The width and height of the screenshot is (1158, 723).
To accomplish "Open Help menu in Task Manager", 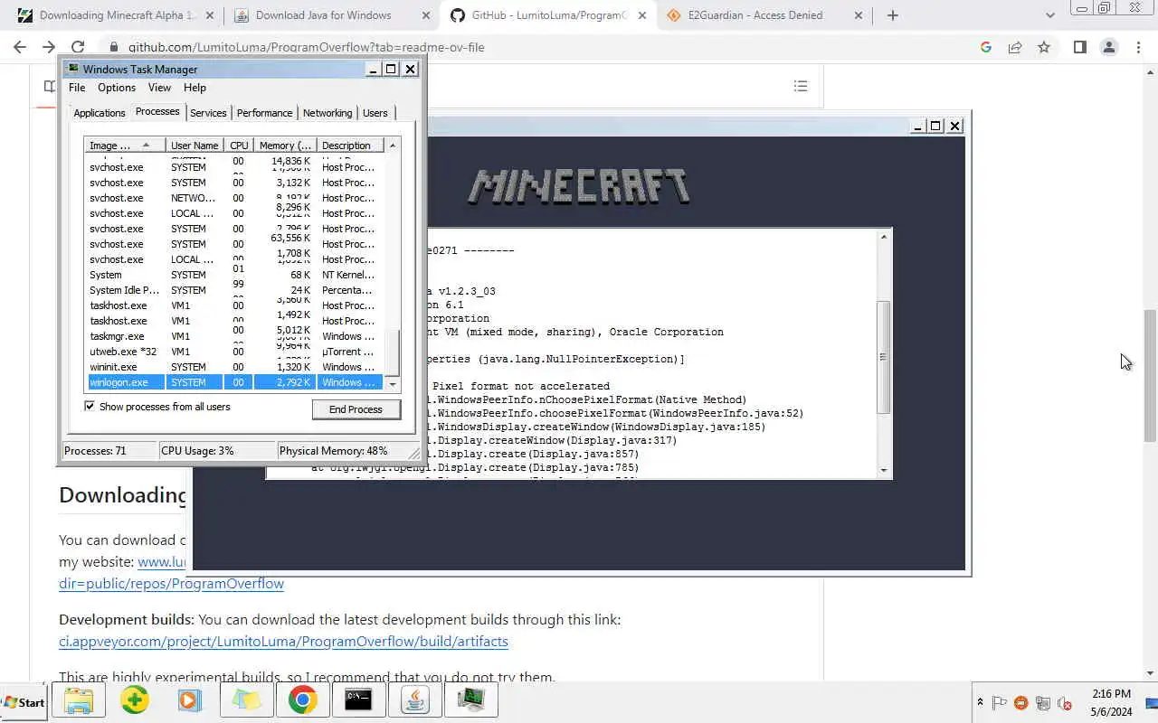I will [195, 88].
